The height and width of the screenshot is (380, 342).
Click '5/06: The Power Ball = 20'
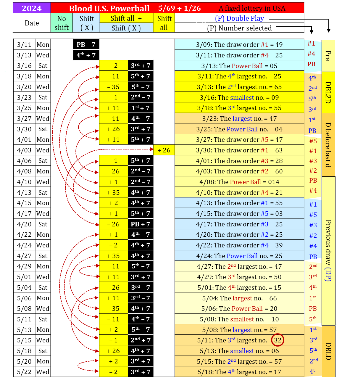click(239, 308)
